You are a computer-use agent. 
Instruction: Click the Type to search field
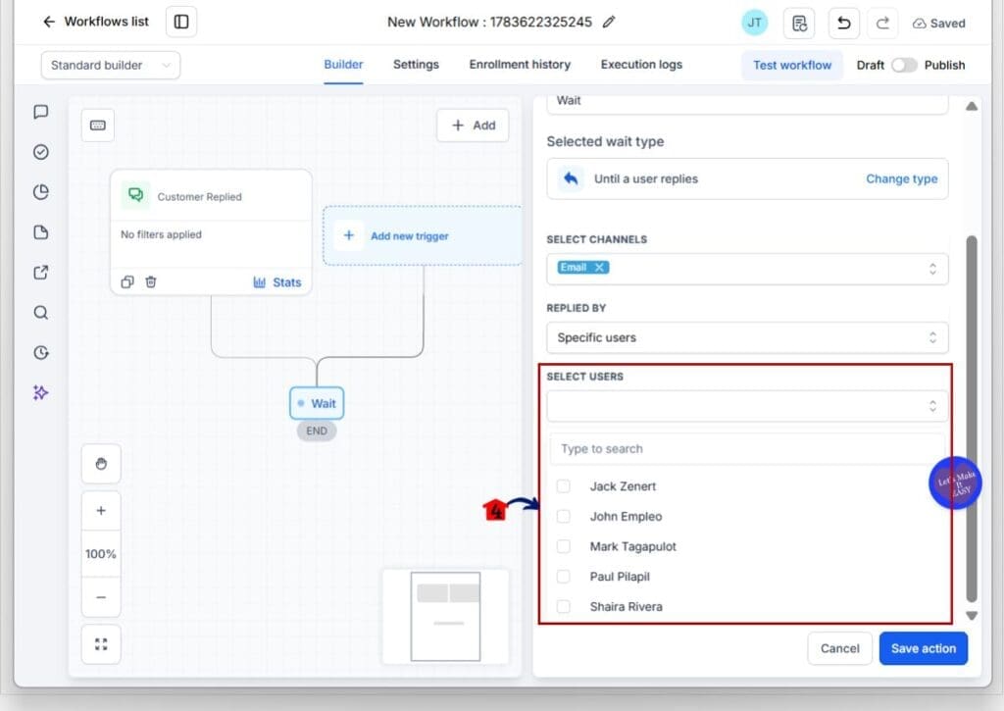747,449
